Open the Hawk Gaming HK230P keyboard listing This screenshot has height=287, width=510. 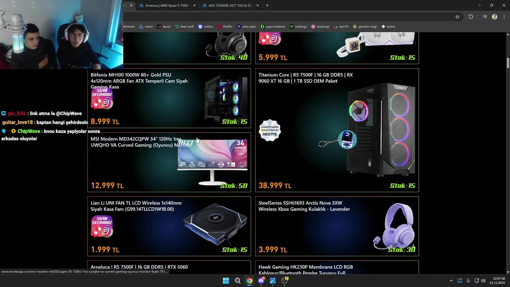[306, 269]
